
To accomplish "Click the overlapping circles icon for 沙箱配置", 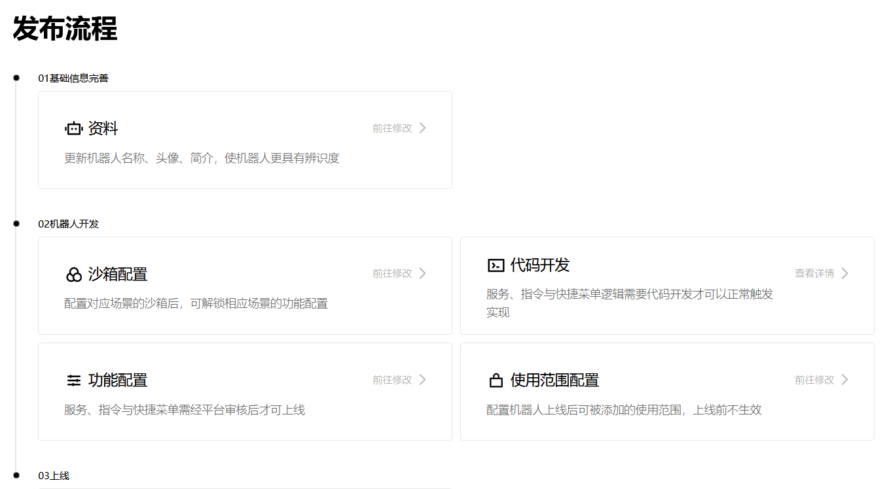I will pyautogui.click(x=73, y=275).
